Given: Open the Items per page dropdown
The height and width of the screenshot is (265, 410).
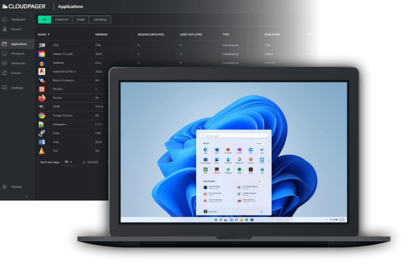Looking at the screenshot, I should [68, 162].
